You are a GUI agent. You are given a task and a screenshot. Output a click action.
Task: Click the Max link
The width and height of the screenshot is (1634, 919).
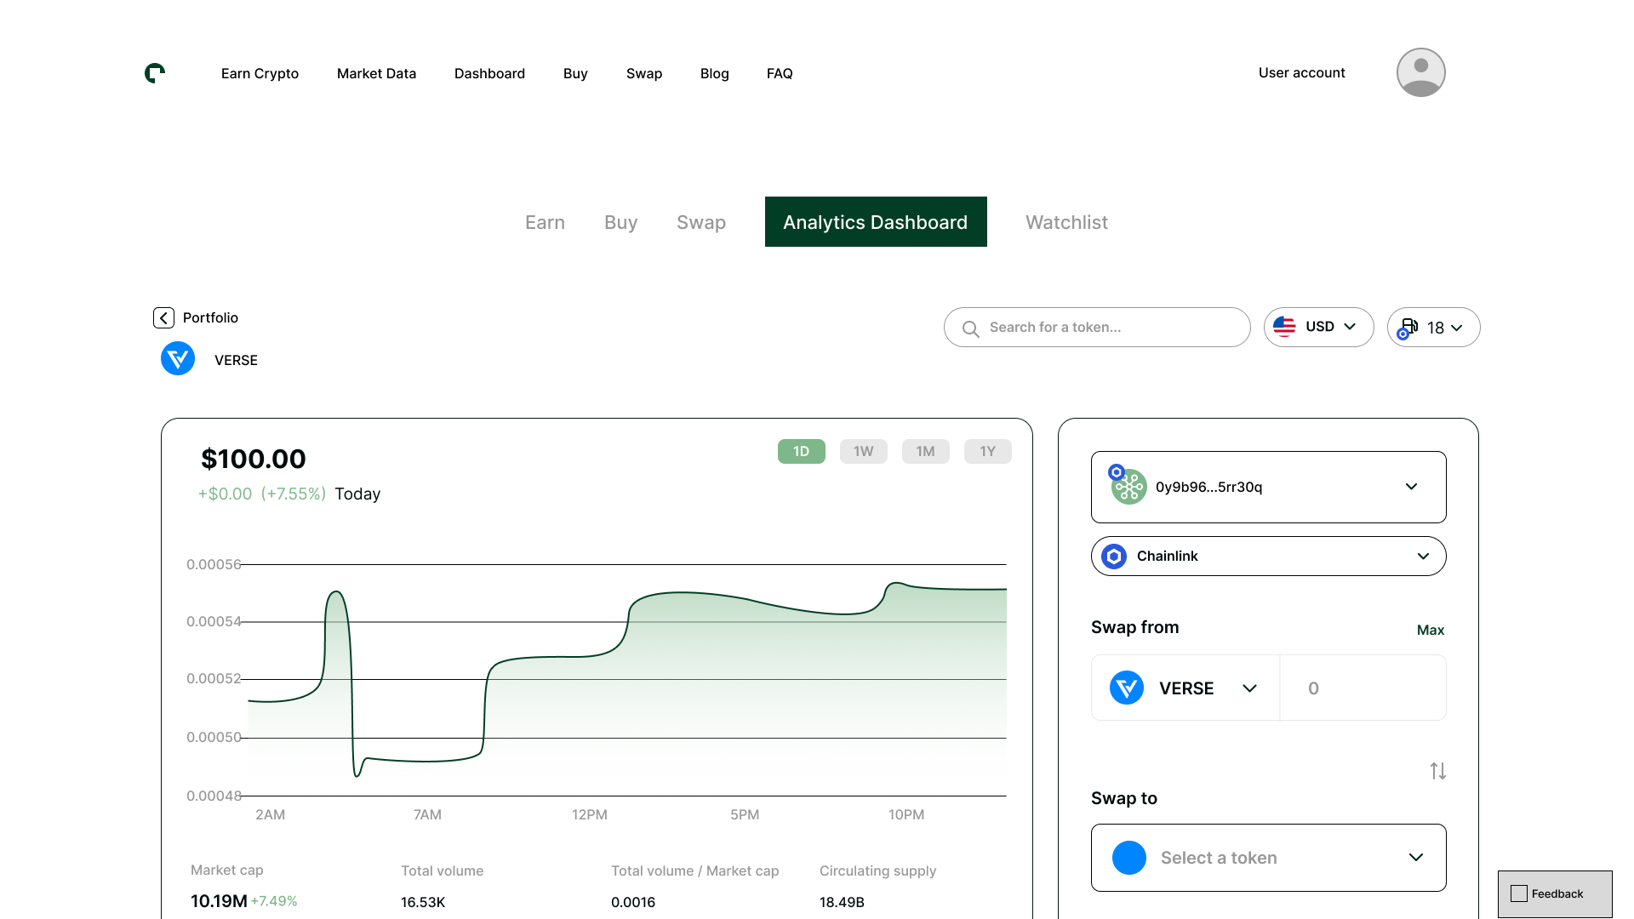[x=1430, y=630]
